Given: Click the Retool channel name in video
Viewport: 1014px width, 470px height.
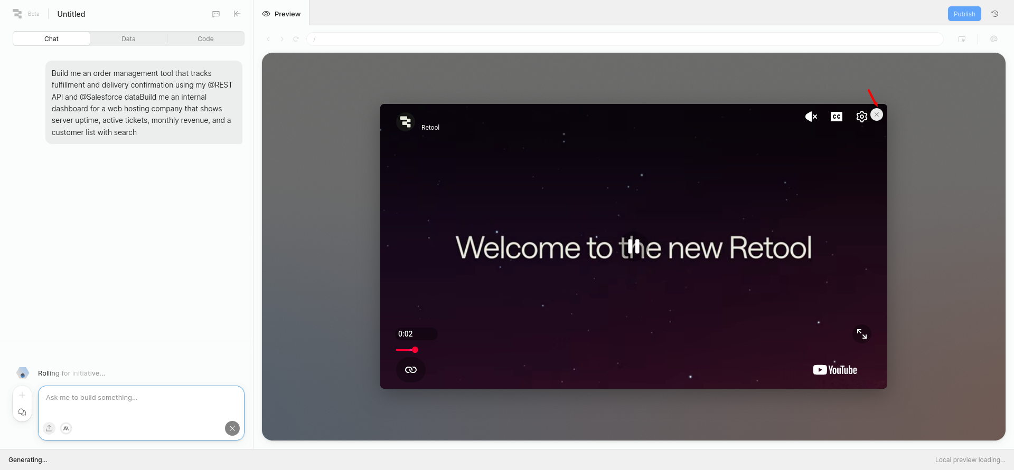Looking at the screenshot, I should (x=430, y=128).
